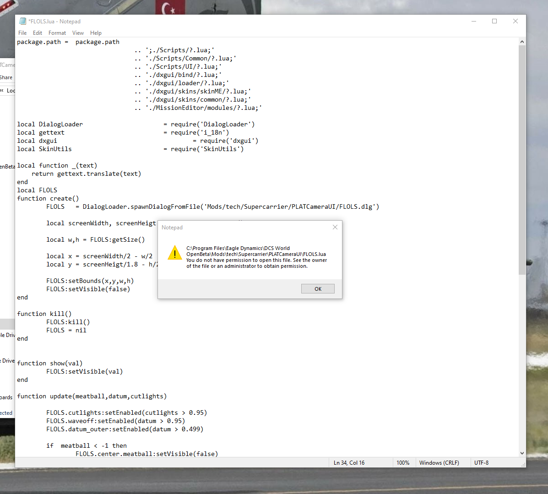548x494 pixels.
Task: Click Share tab in background Explorer window
Action: point(6,77)
